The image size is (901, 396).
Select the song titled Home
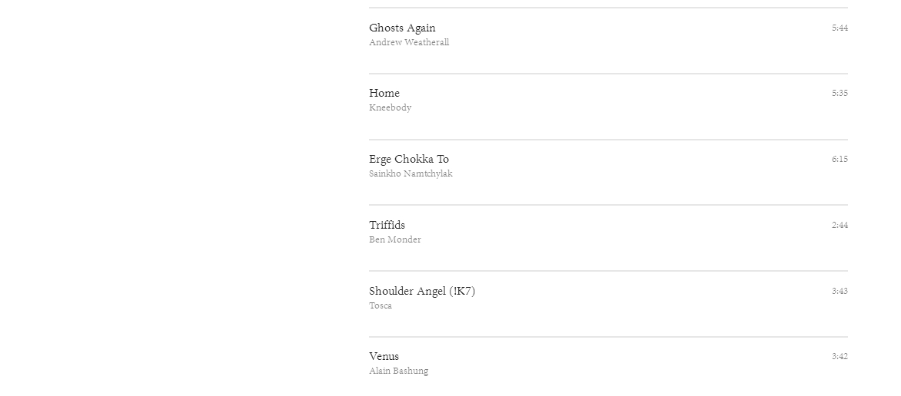click(384, 94)
